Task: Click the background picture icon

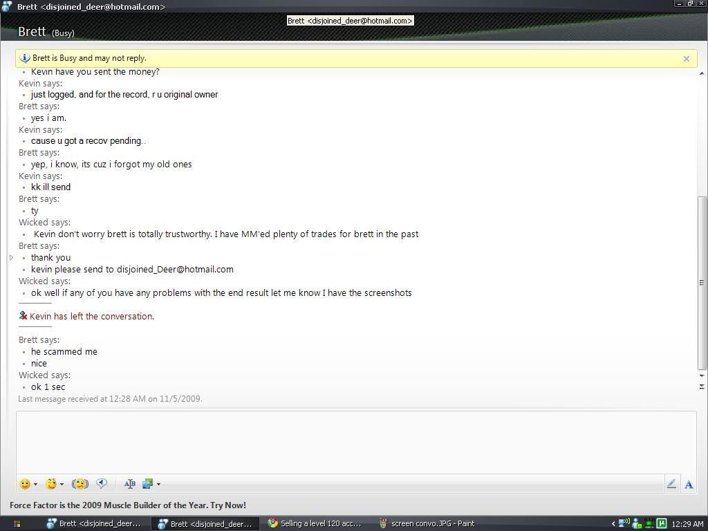Action: [x=148, y=484]
